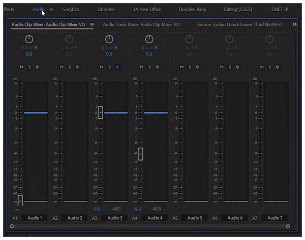Click the pan knob on Audio 3

109,39
